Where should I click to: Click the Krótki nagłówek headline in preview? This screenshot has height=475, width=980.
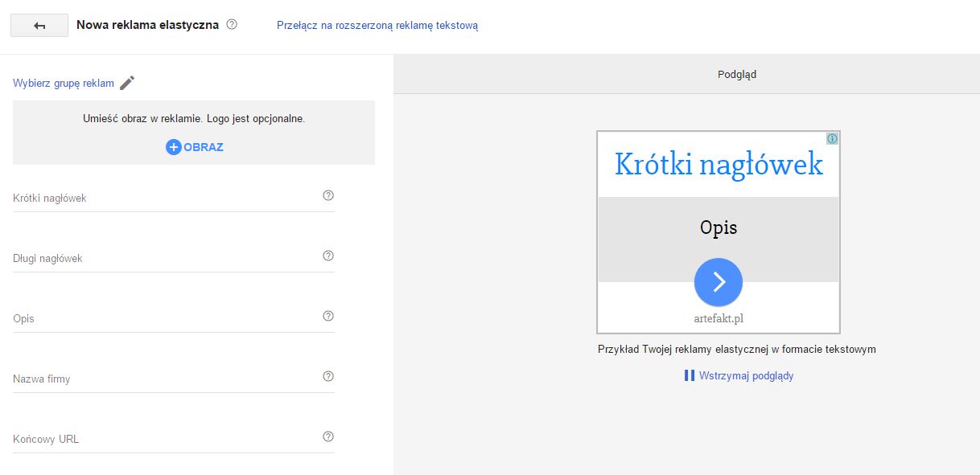click(x=719, y=164)
